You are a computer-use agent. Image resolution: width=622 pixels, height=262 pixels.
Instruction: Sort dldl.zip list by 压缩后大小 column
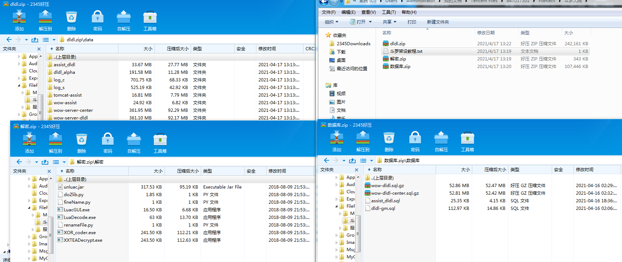pyautogui.click(x=172, y=48)
